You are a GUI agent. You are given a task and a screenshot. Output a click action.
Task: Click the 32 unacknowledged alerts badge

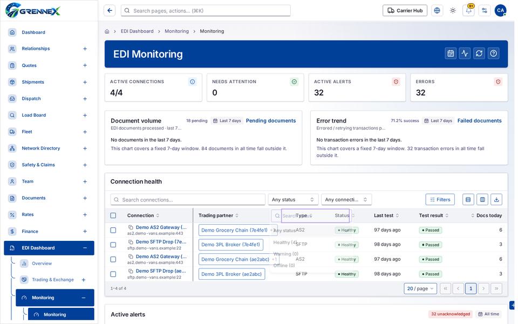pyautogui.click(x=451, y=314)
